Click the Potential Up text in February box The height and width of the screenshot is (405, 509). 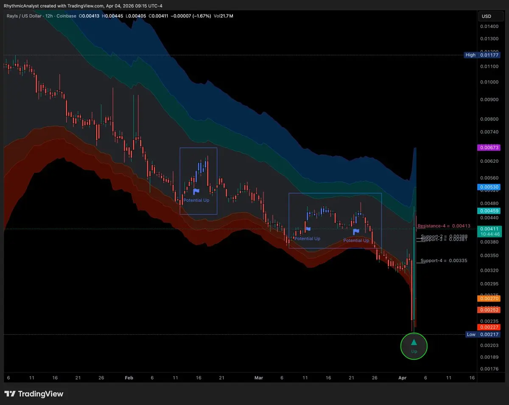coord(196,200)
